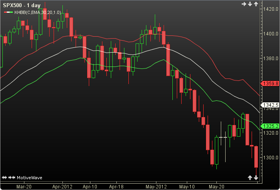Image resolution: width=280 pixels, height=190 pixels.
Task: Click the May-10 date label
Action: [x=187, y=187]
